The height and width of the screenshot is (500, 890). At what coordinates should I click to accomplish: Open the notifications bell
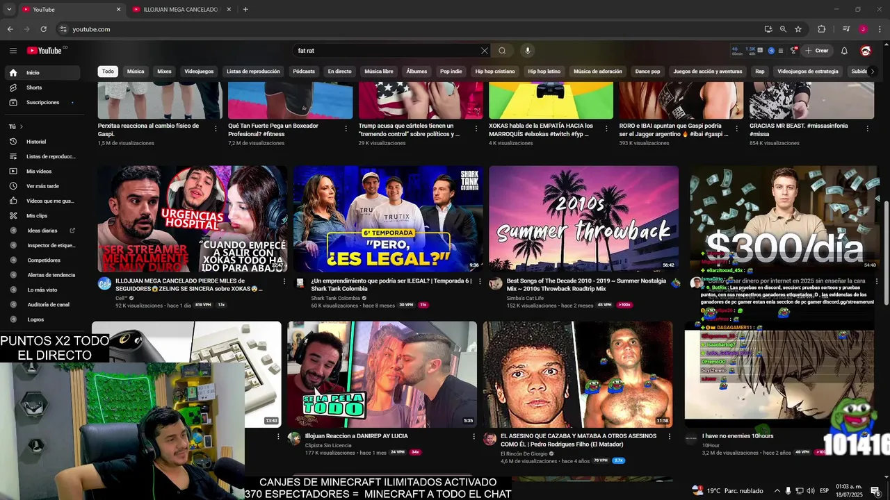(844, 51)
